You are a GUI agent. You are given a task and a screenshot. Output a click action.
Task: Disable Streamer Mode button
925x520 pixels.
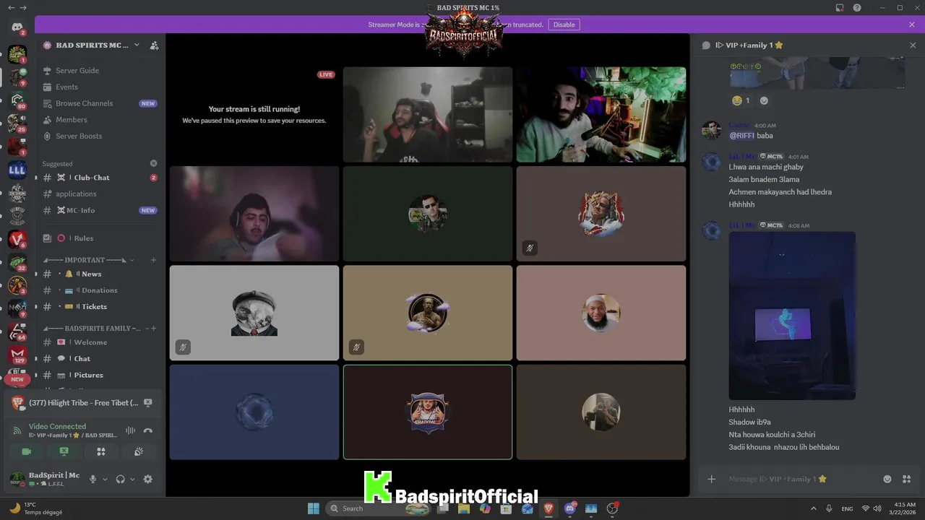click(564, 25)
